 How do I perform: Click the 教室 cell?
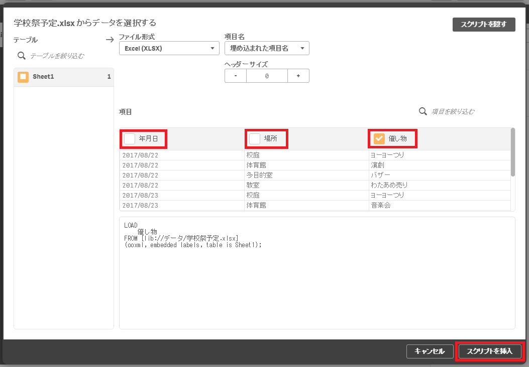point(306,186)
